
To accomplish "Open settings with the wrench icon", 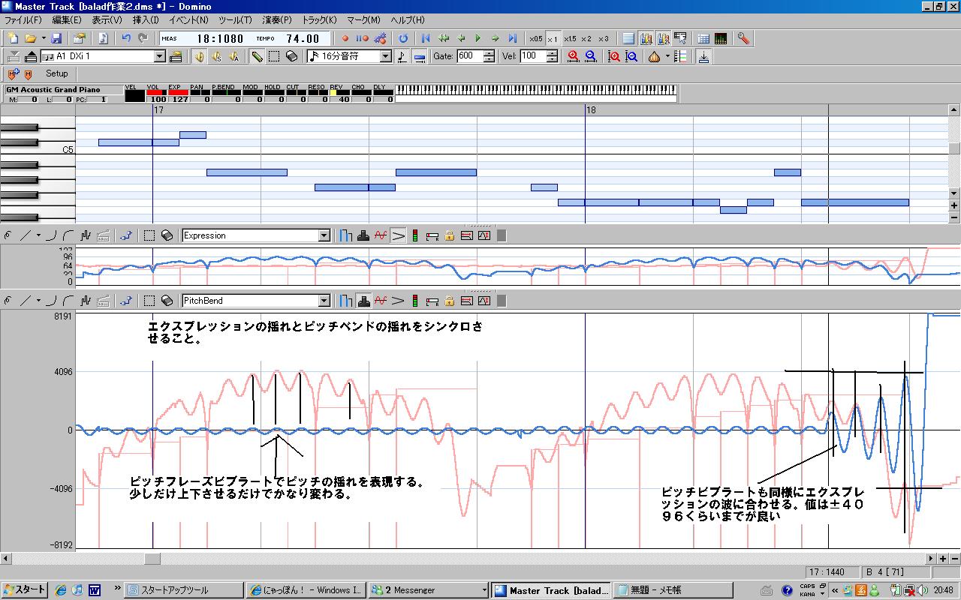I will pyautogui.click(x=743, y=38).
